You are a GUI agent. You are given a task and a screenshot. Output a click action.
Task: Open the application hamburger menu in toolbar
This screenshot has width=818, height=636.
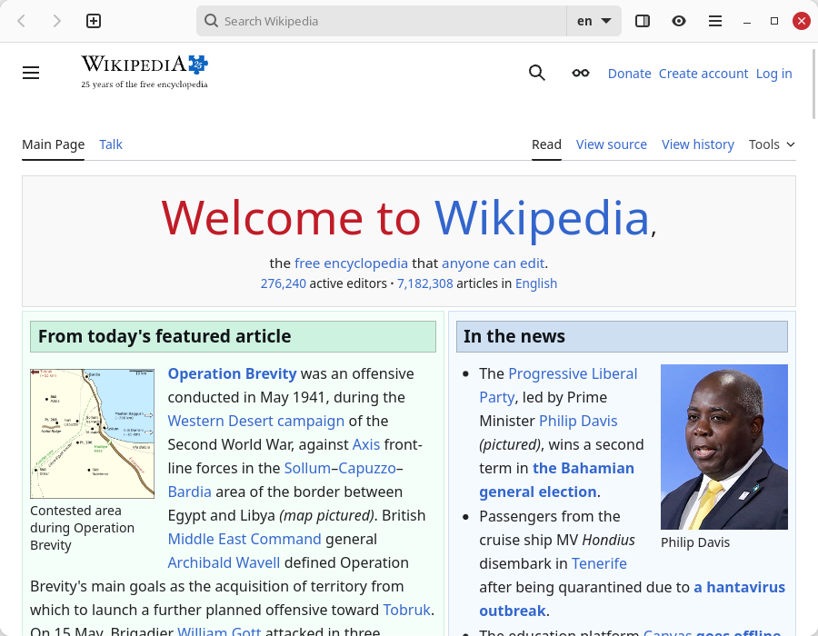point(715,21)
